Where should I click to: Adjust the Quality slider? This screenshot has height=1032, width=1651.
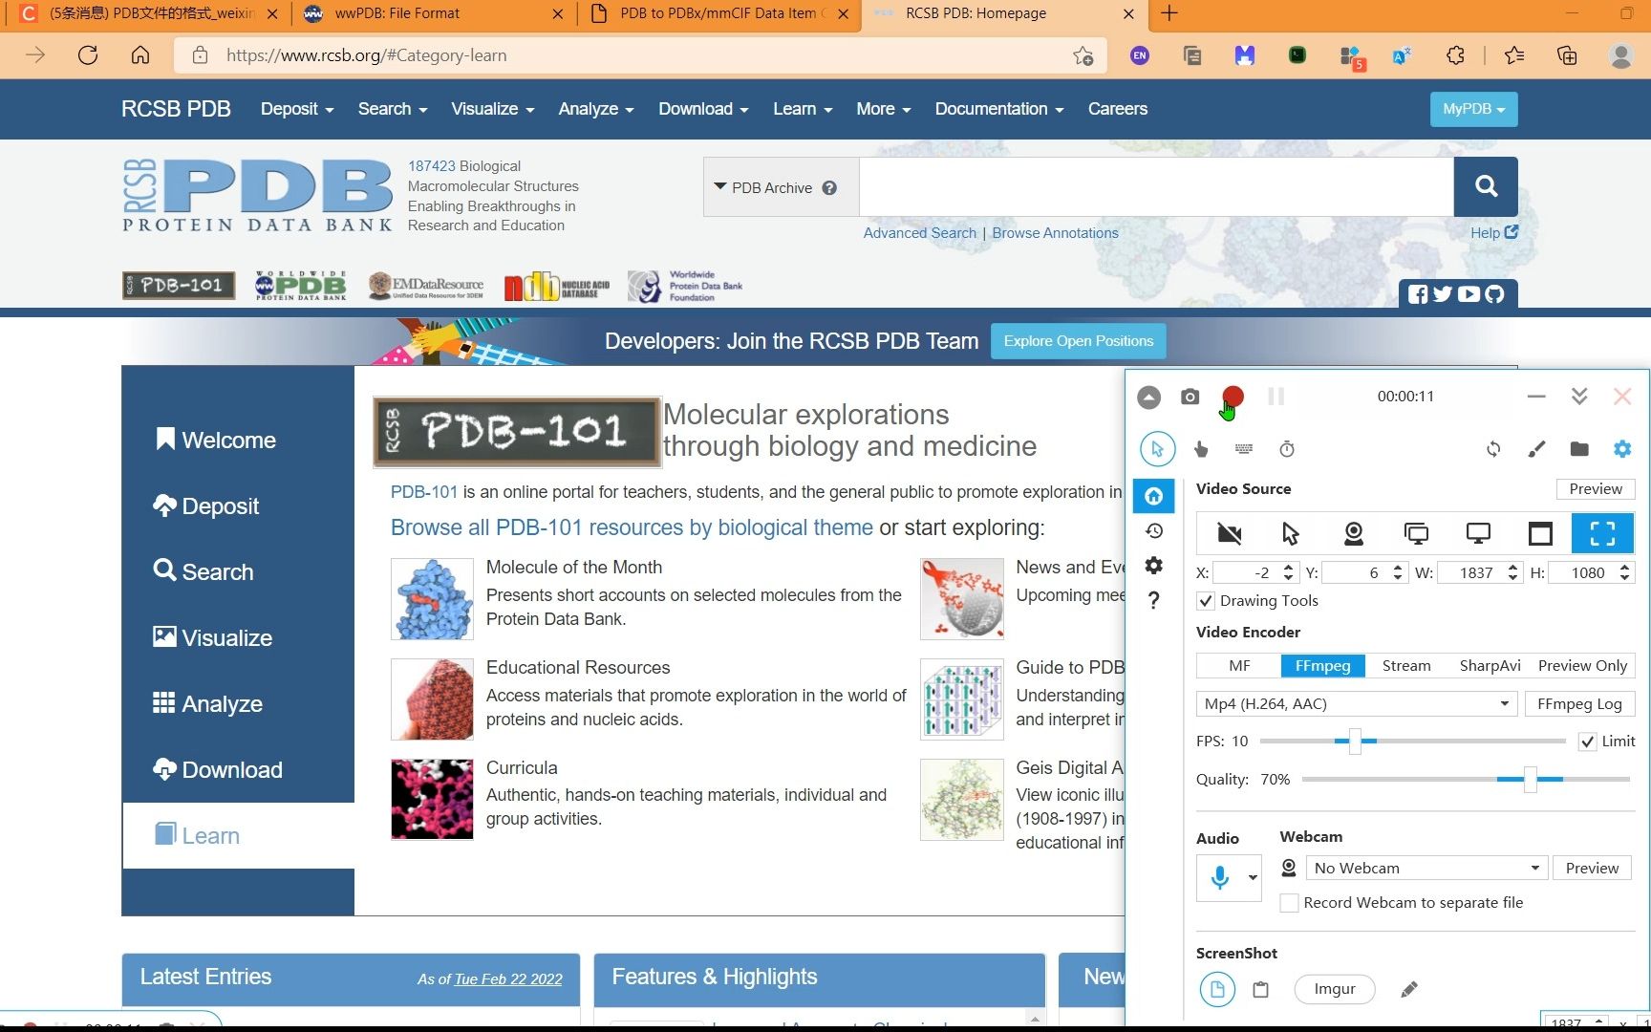pyautogui.click(x=1530, y=780)
